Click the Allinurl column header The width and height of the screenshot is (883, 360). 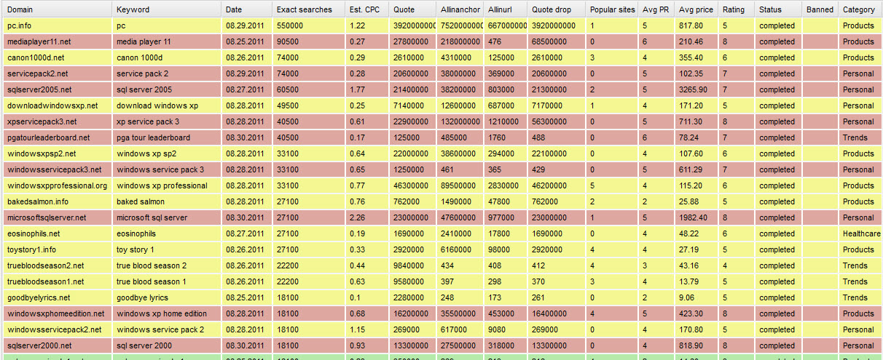[506, 9]
